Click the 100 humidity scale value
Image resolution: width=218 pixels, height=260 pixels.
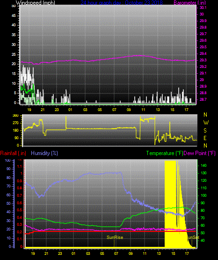(7, 160)
